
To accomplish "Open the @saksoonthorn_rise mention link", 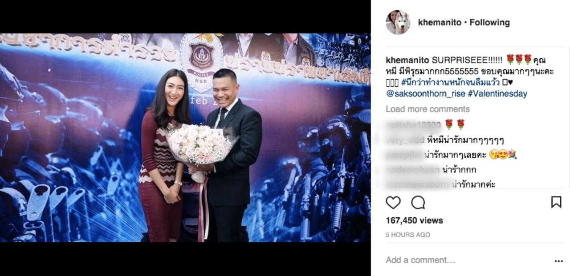I will [x=430, y=94].
